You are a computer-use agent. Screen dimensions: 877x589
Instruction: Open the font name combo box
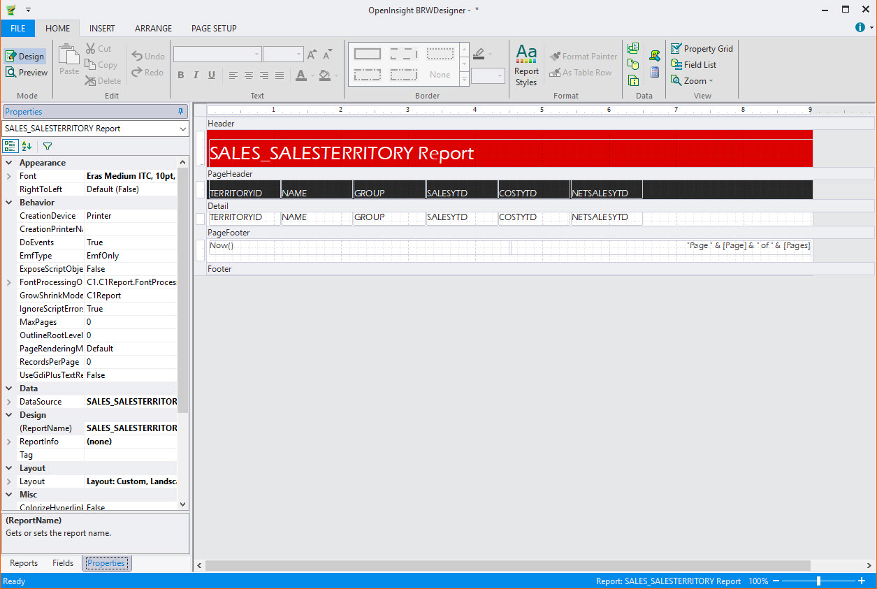(x=217, y=54)
